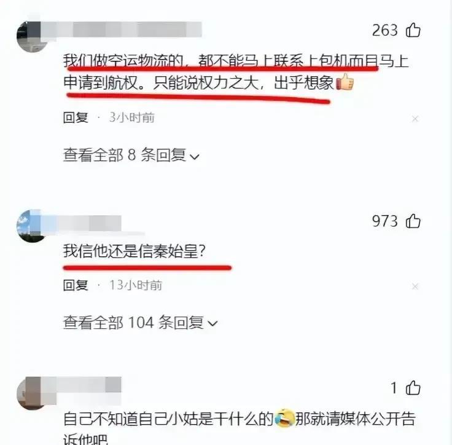Like the comment with 1 like
452x445 pixels.
click(x=413, y=388)
